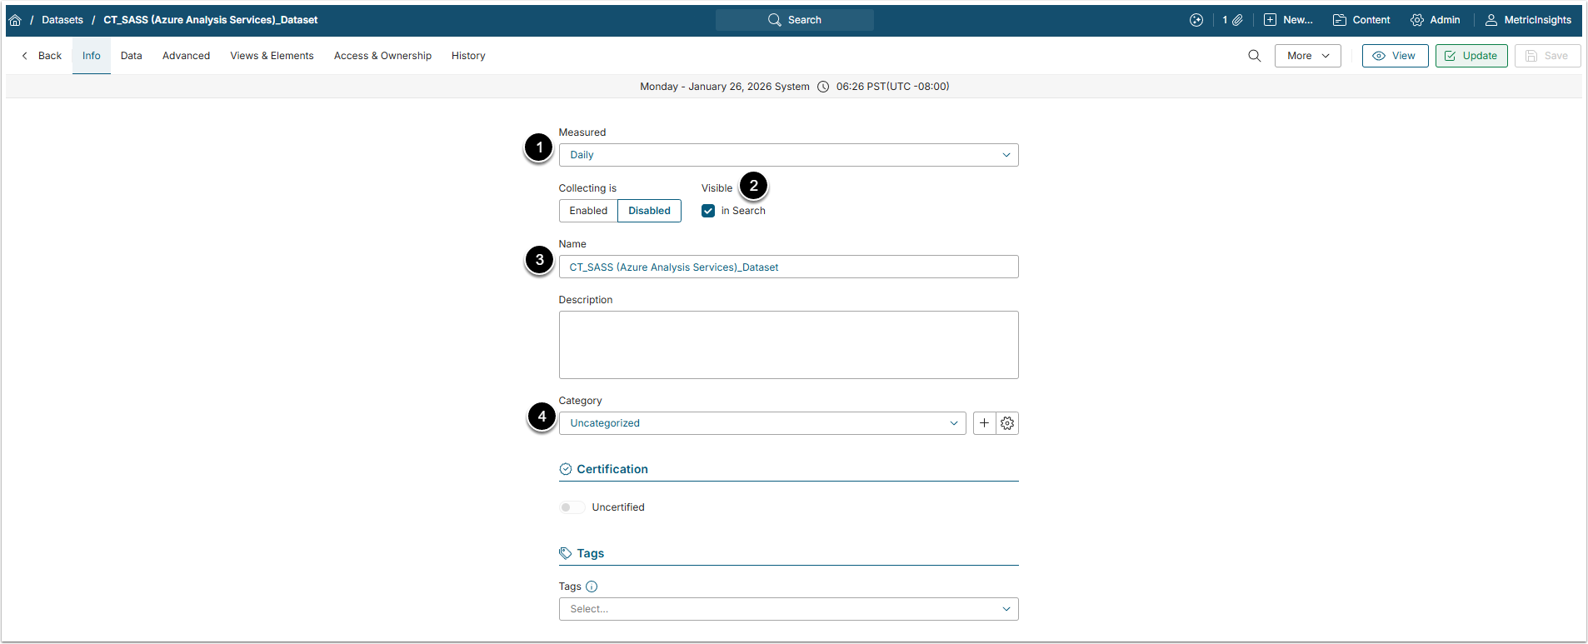Switch to the Data tab
This screenshot has height=644, width=1588.
[131, 56]
